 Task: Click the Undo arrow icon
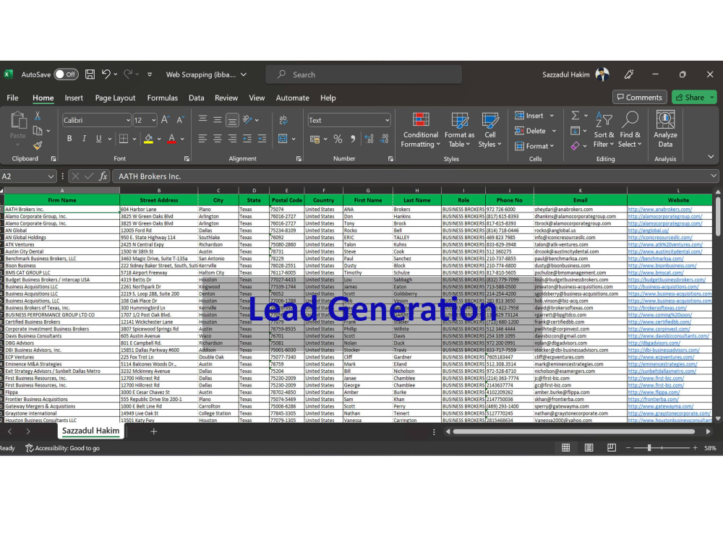pyautogui.click(x=106, y=74)
